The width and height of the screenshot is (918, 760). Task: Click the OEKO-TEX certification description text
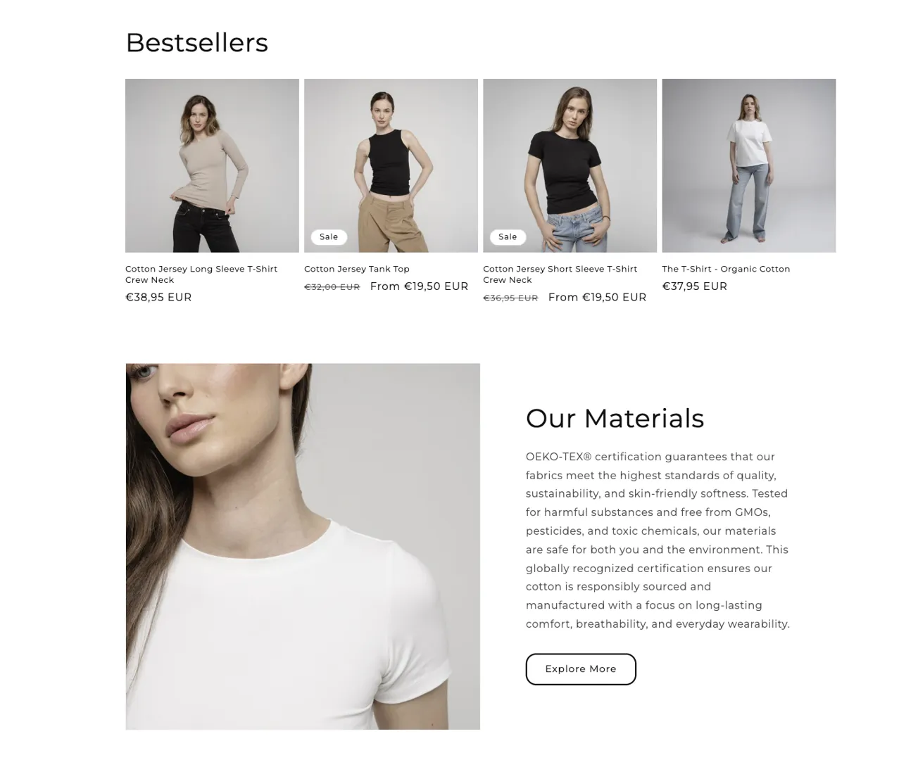(x=658, y=540)
